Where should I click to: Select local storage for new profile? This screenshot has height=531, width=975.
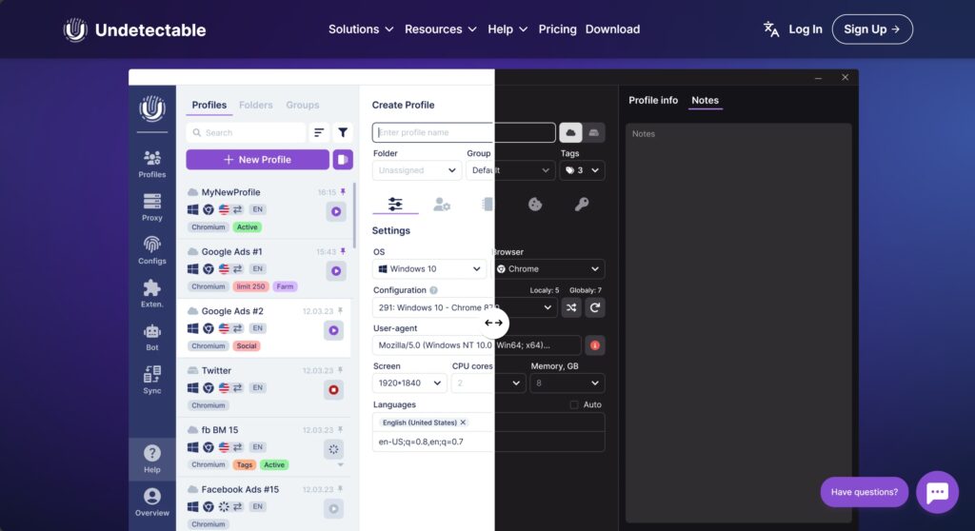coord(594,132)
